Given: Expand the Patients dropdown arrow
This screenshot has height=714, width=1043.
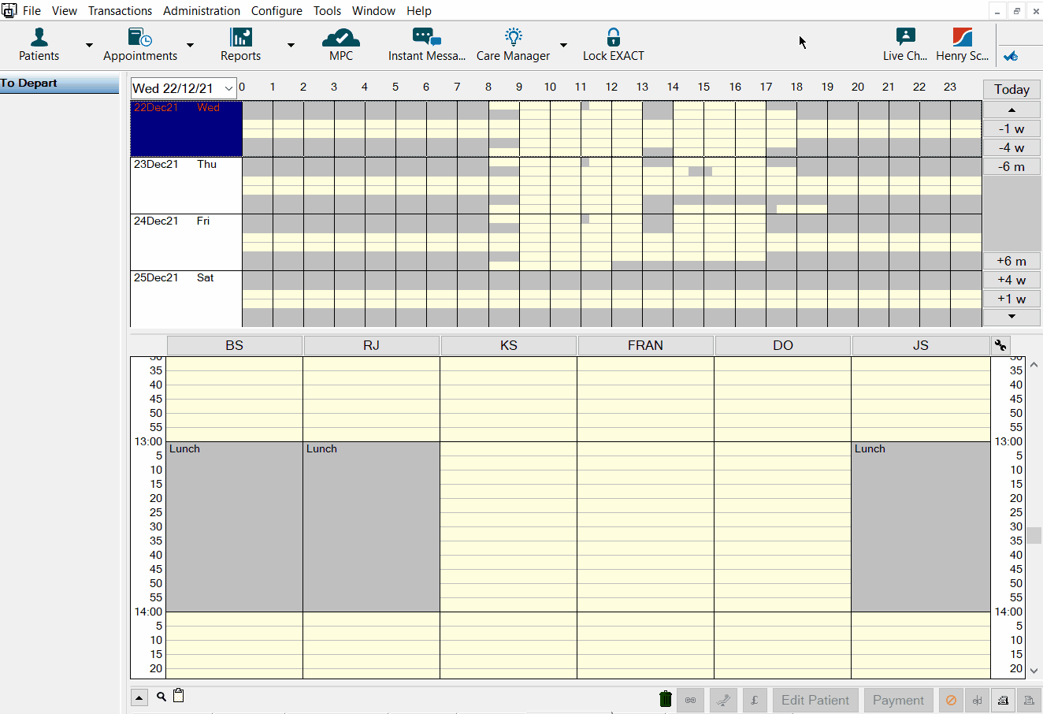Looking at the screenshot, I should pyautogui.click(x=89, y=45).
